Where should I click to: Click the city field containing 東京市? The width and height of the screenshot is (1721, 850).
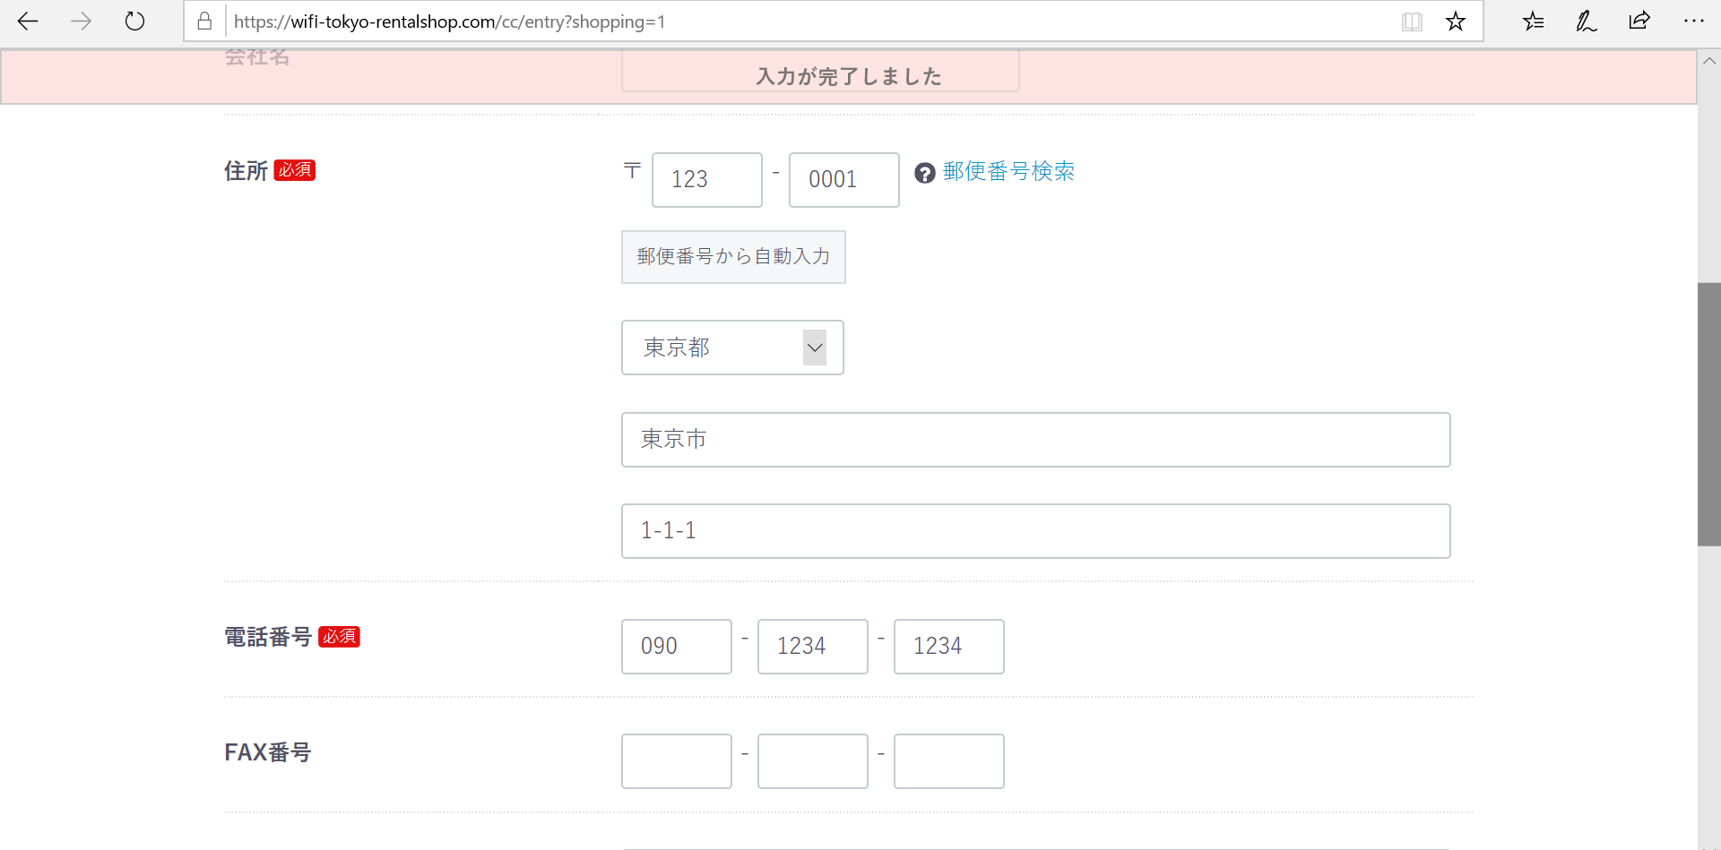click(1035, 440)
